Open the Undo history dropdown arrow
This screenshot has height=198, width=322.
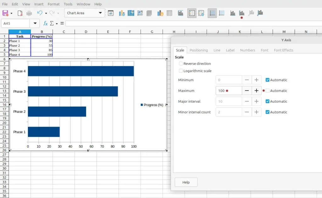pyautogui.click(x=46, y=13)
